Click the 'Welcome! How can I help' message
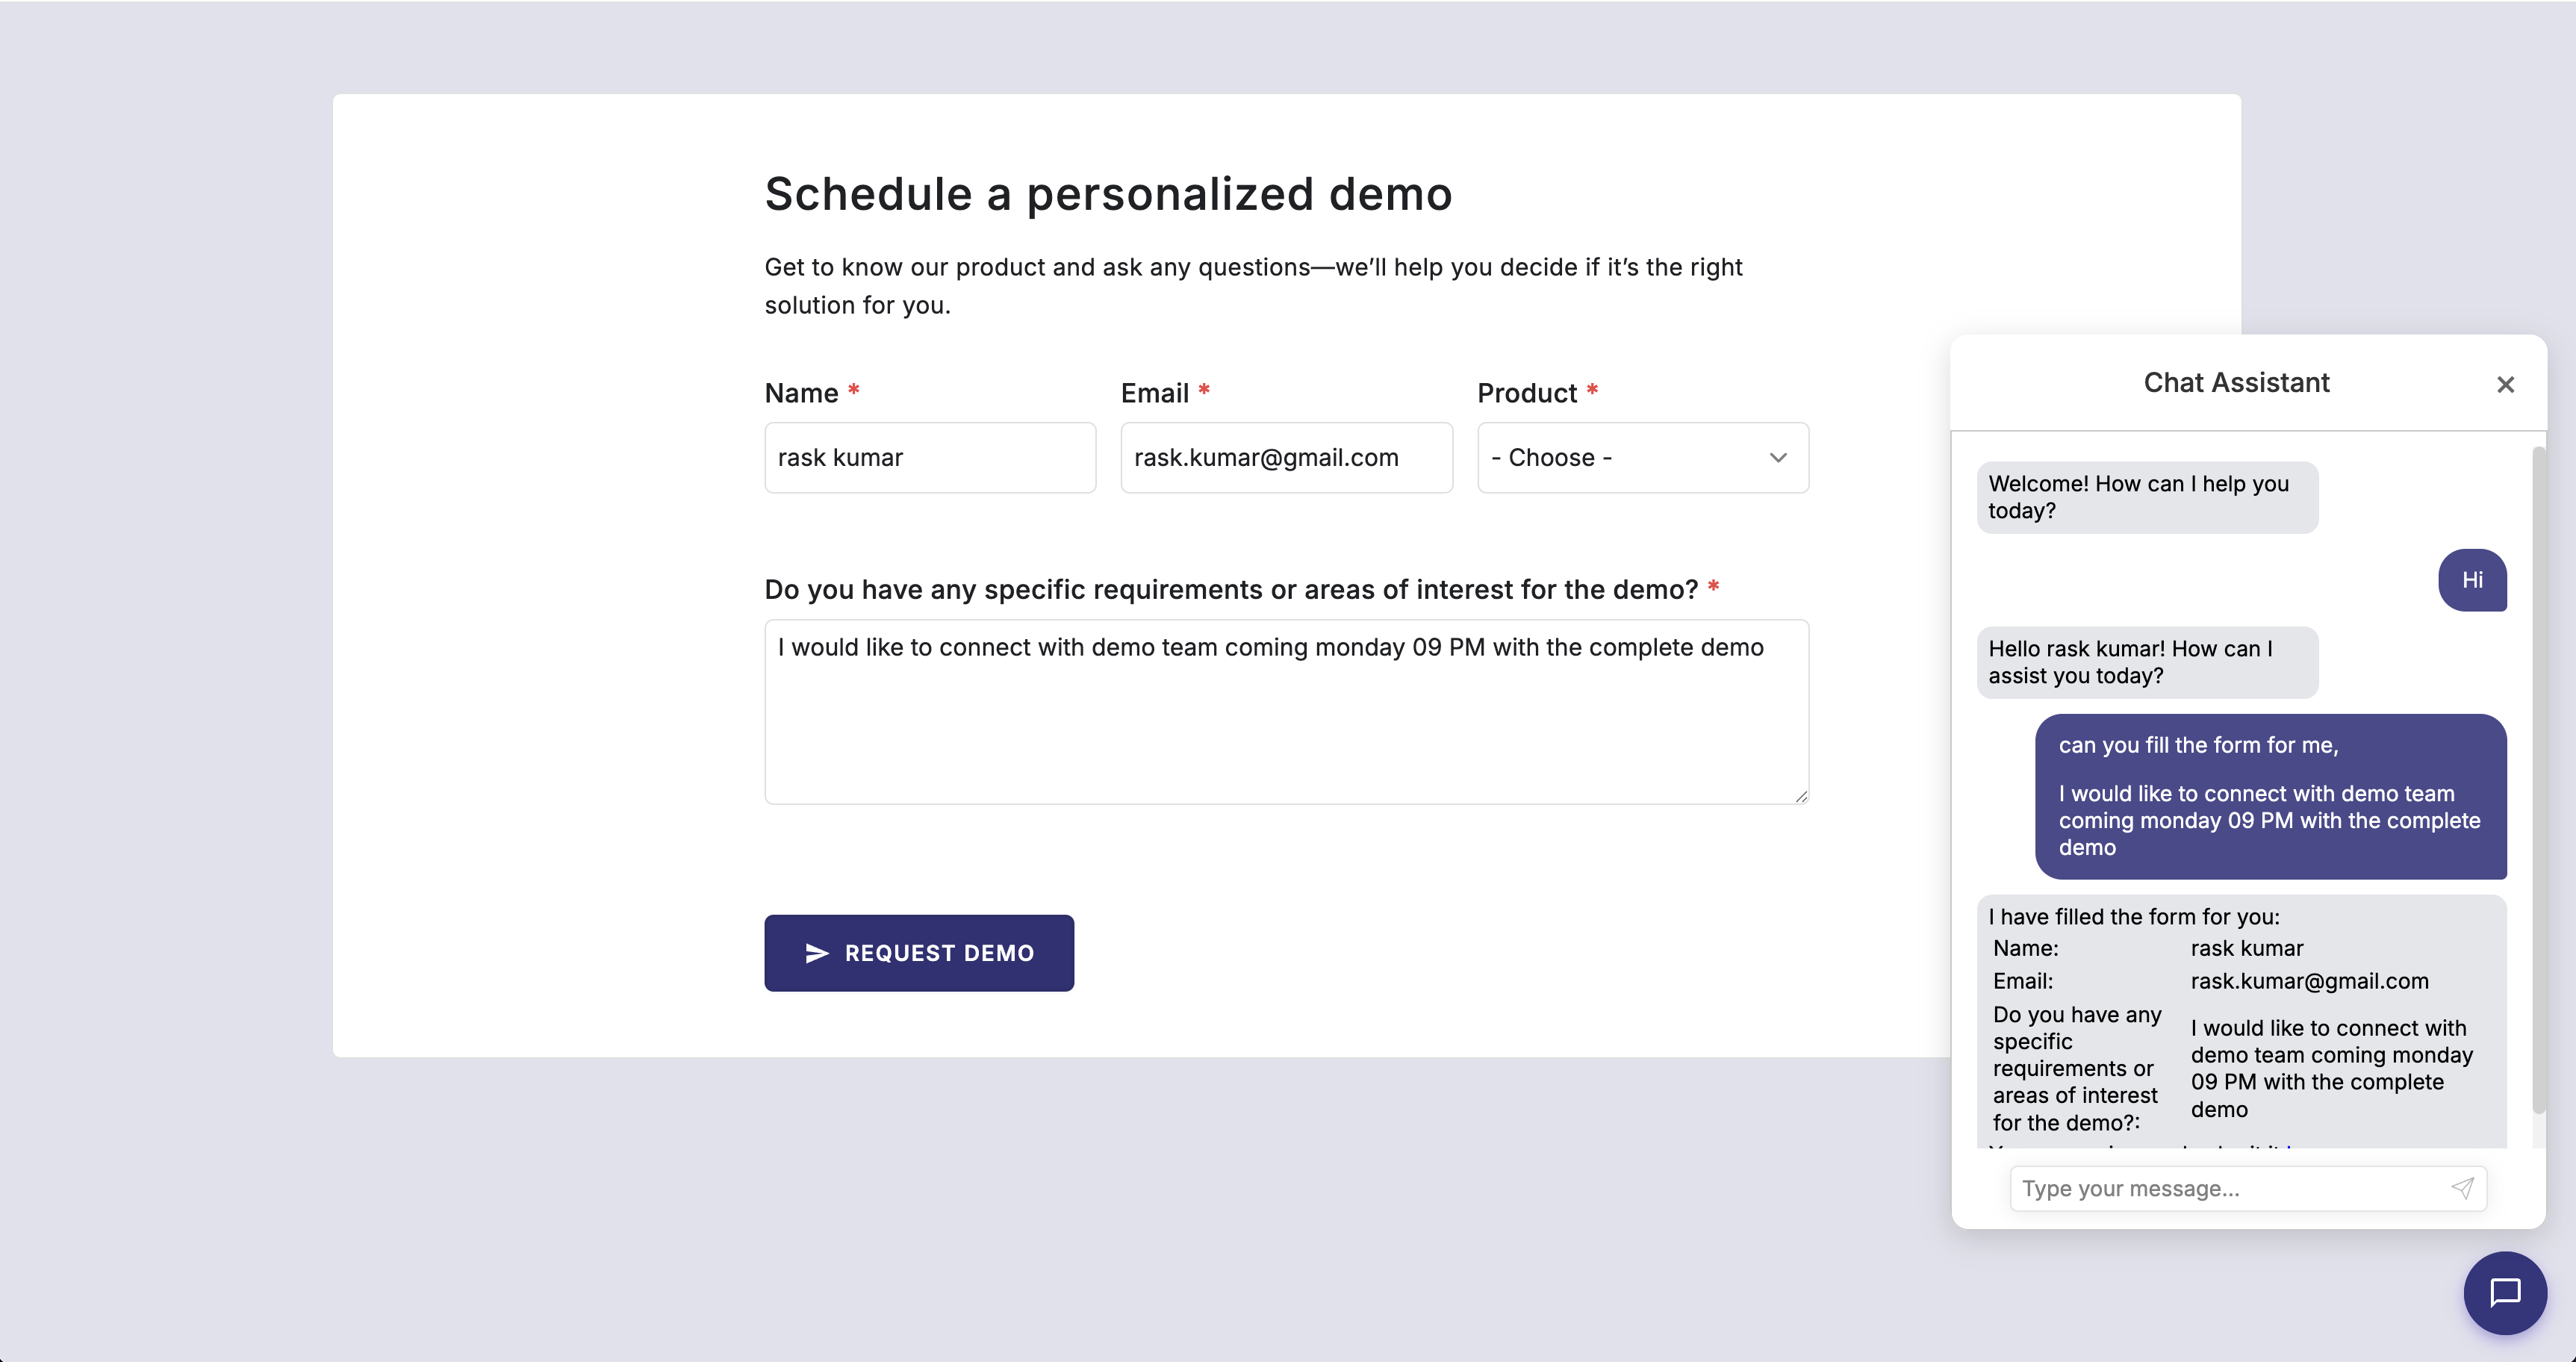Screen dimensions: 2576x1362 click(2147, 497)
